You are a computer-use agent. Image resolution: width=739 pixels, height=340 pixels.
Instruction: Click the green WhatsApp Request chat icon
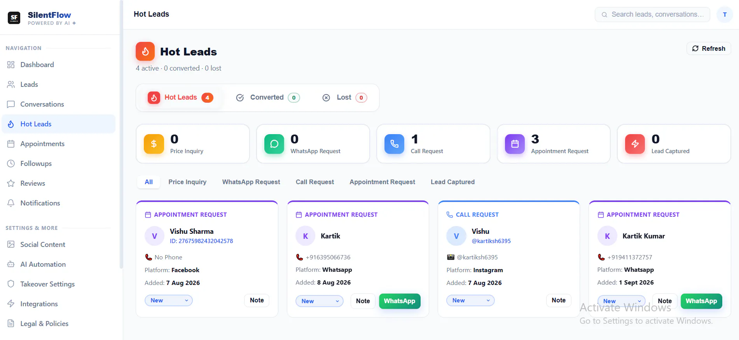click(x=274, y=144)
